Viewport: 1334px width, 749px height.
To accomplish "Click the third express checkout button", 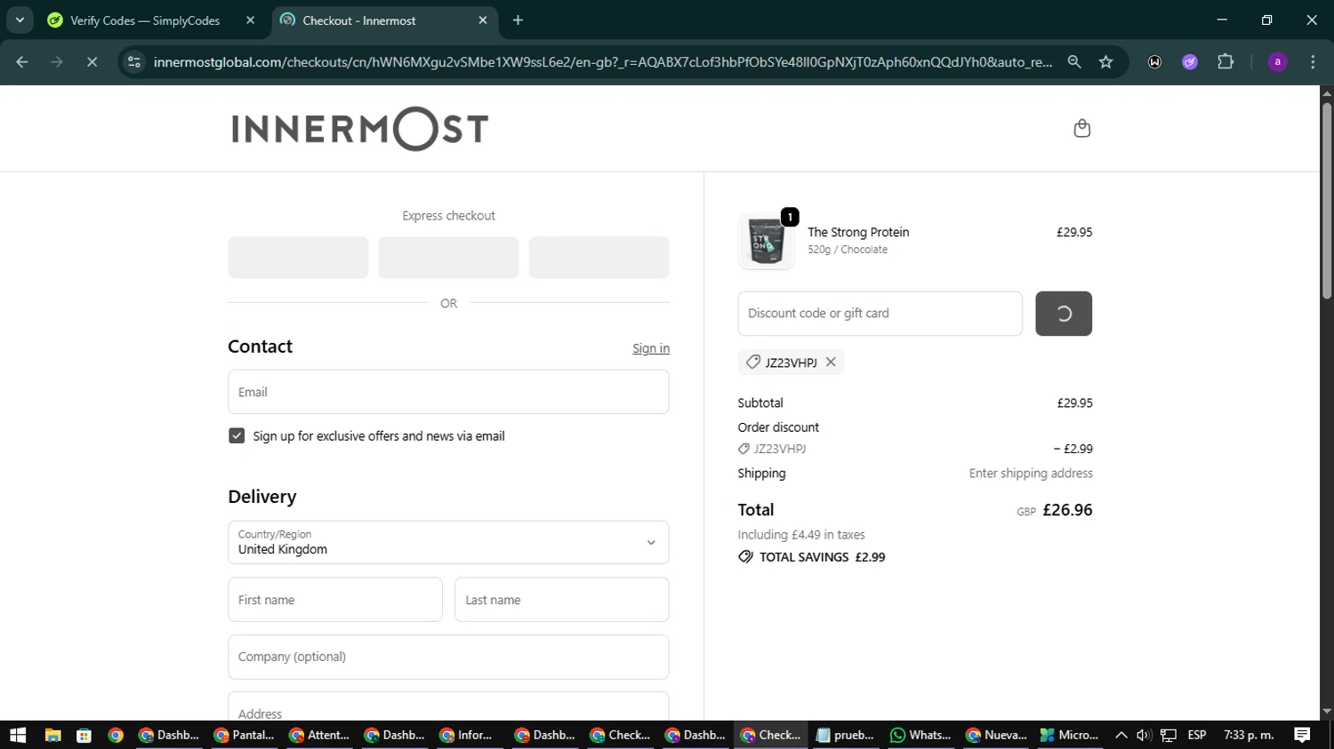I will click(x=599, y=258).
